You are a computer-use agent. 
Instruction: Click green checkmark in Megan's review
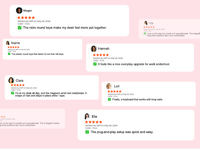pyautogui.click(x=20, y=28)
